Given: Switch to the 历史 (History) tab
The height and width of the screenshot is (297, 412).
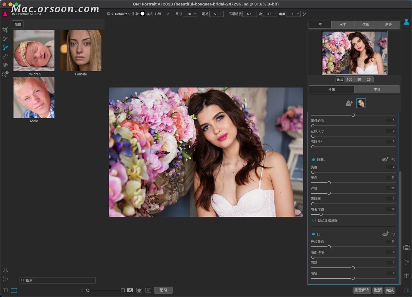Looking at the screenshot, I should (x=388, y=25).
